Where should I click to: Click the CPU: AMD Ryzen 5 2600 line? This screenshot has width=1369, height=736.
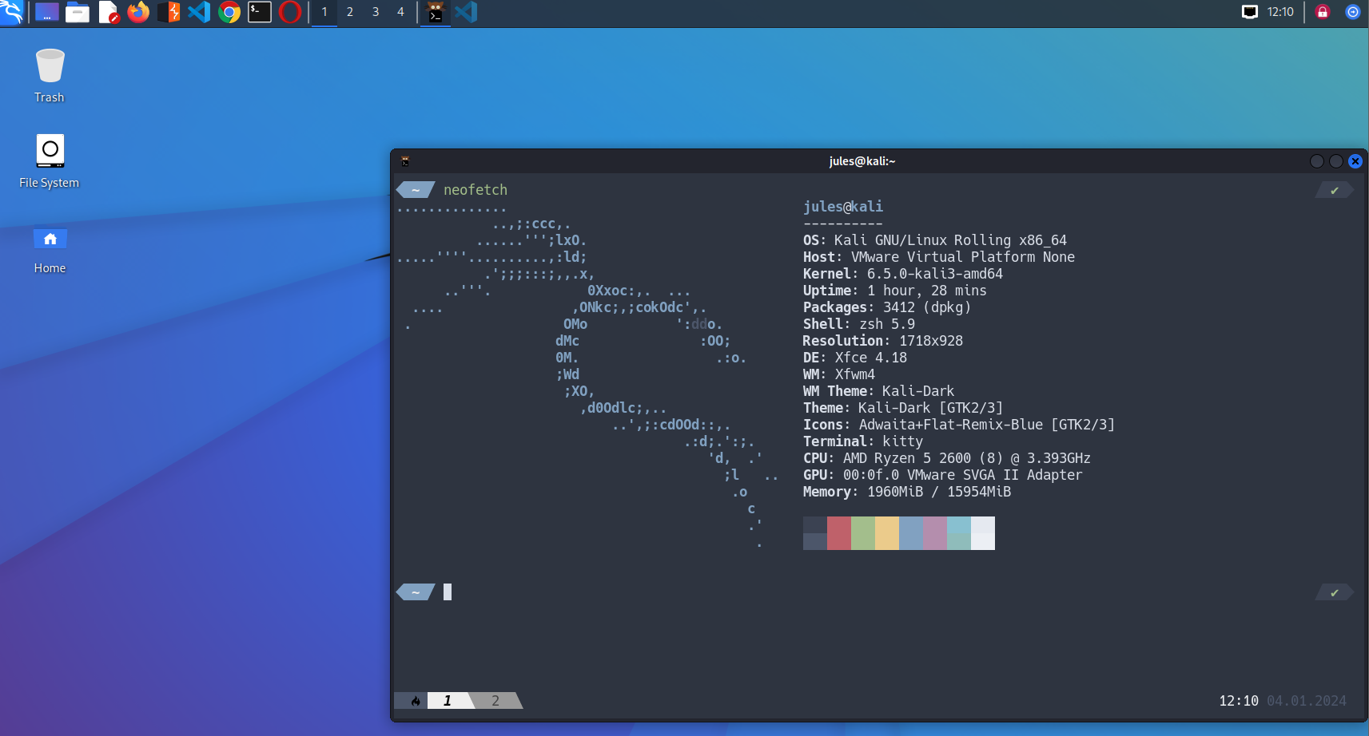coord(947,458)
